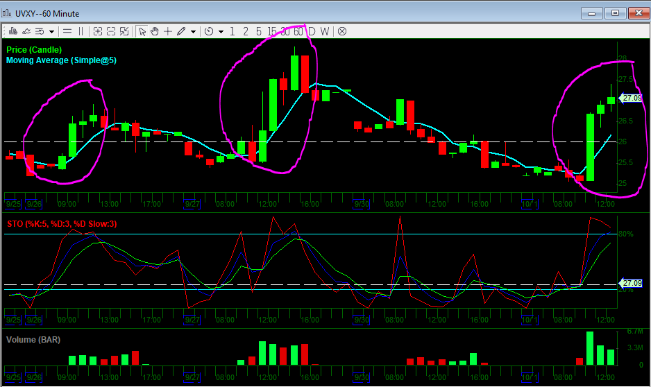Click the 27.09 price marker on price axis
Viewport: 651px width, 387px height.
pos(631,98)
